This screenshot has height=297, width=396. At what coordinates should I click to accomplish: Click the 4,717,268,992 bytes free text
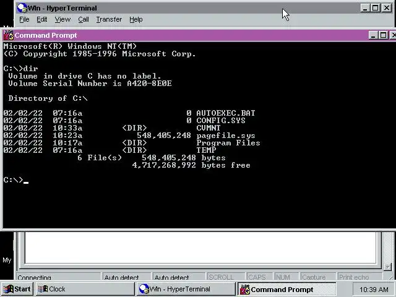tap(191, 165)
